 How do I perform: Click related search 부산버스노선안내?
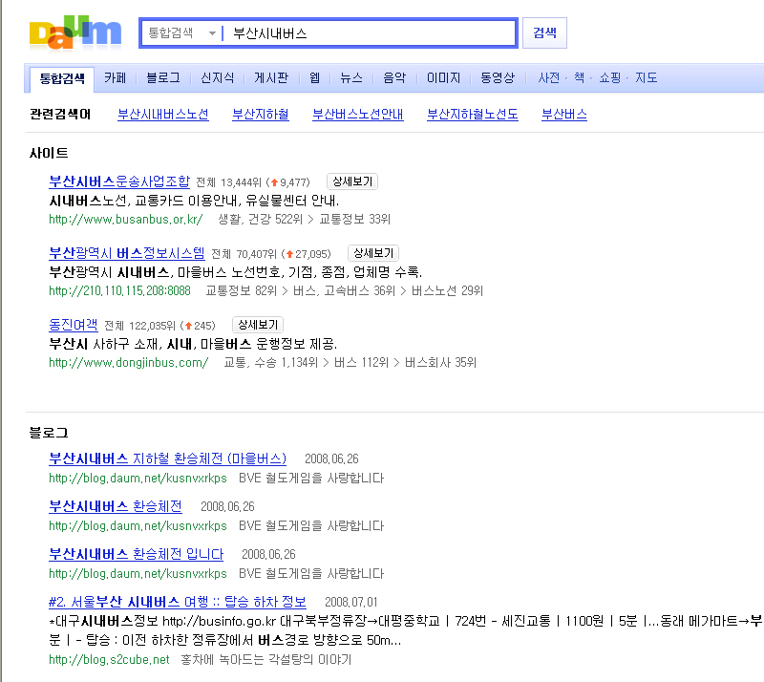pos(357,115)
